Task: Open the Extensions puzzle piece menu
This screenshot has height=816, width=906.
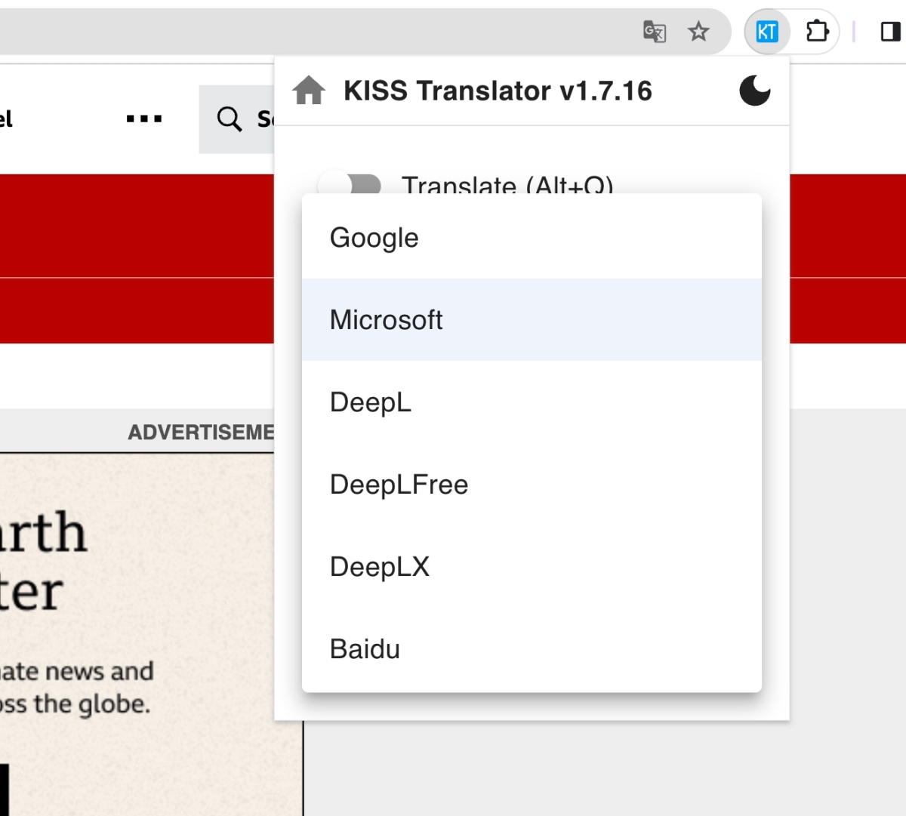Action: point(817,32)
